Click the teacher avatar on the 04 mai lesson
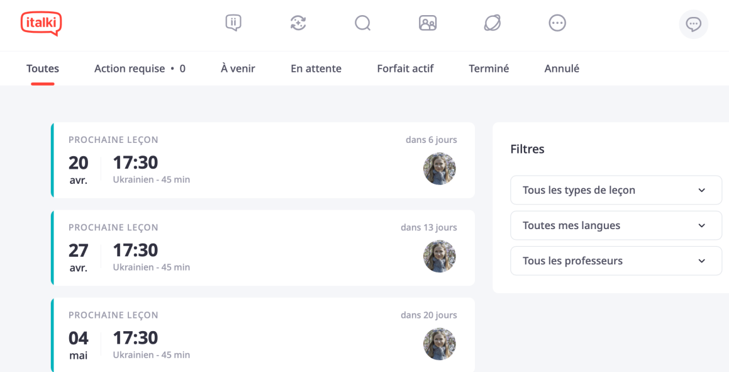Screen dimensions: 729x372 (439, 344)
